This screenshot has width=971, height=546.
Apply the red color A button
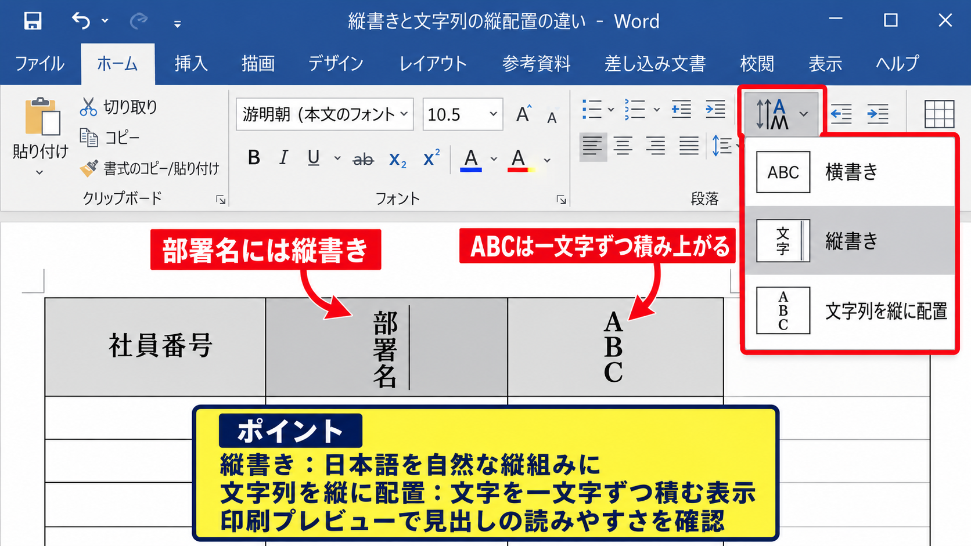(518, 160)
